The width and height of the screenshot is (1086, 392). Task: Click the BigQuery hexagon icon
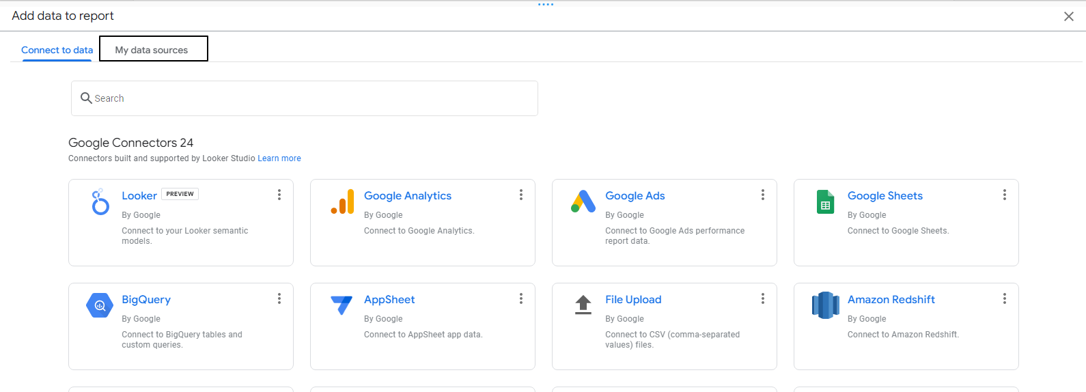point(100,305)
